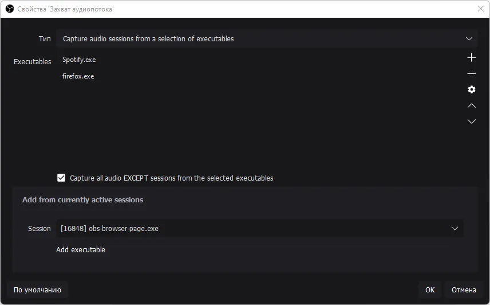Click the OBS logo in title bar
The height and width of the screenshot is (305, 490).
(10, 9)
